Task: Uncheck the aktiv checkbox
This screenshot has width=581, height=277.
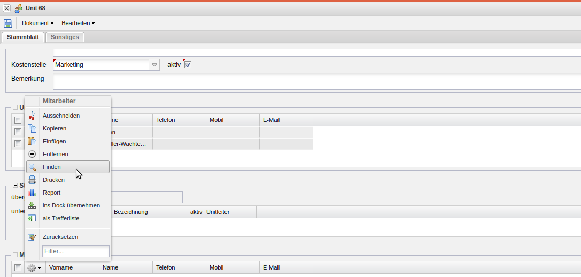Action: tap(188, 65)
